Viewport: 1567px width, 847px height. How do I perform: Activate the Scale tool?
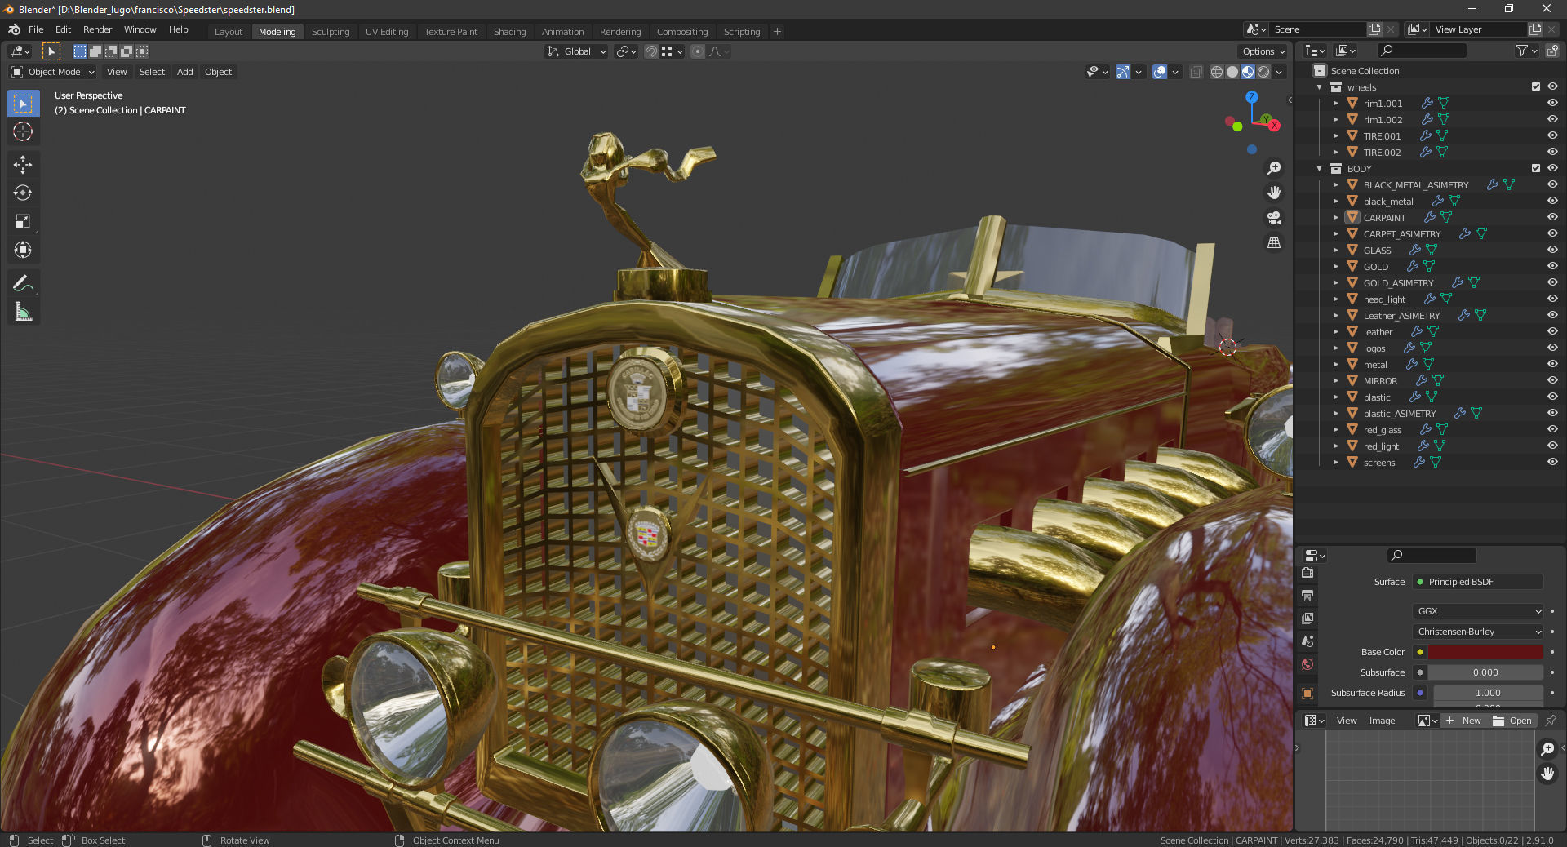(23, 222)
